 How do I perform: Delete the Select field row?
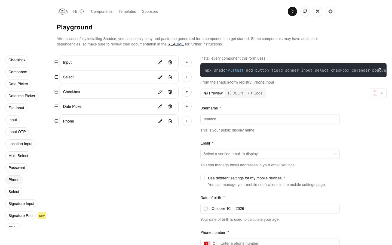point(170,77)
